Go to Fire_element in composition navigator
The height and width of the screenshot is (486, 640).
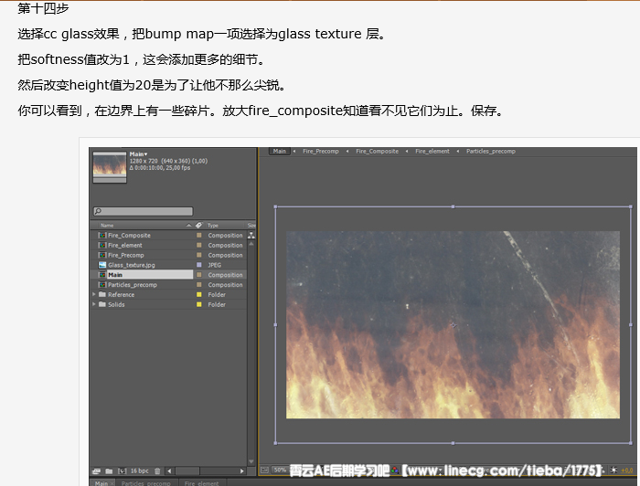click(432, 152)
